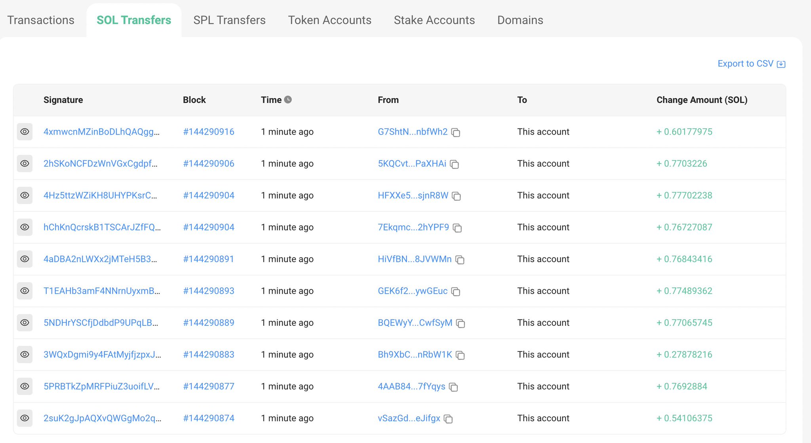
Task: Copy address 7Ekqmc...2hYPF9
Action: pos(457,228)
